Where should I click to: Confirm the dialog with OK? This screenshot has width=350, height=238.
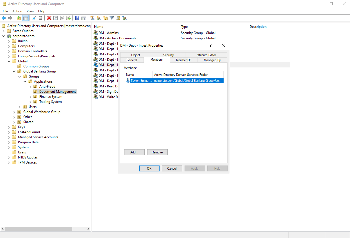(149, 169)
